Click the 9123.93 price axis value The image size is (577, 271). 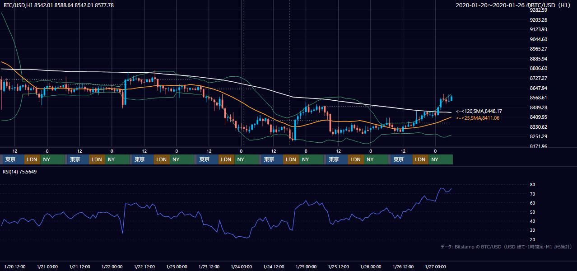coord(539,29)
